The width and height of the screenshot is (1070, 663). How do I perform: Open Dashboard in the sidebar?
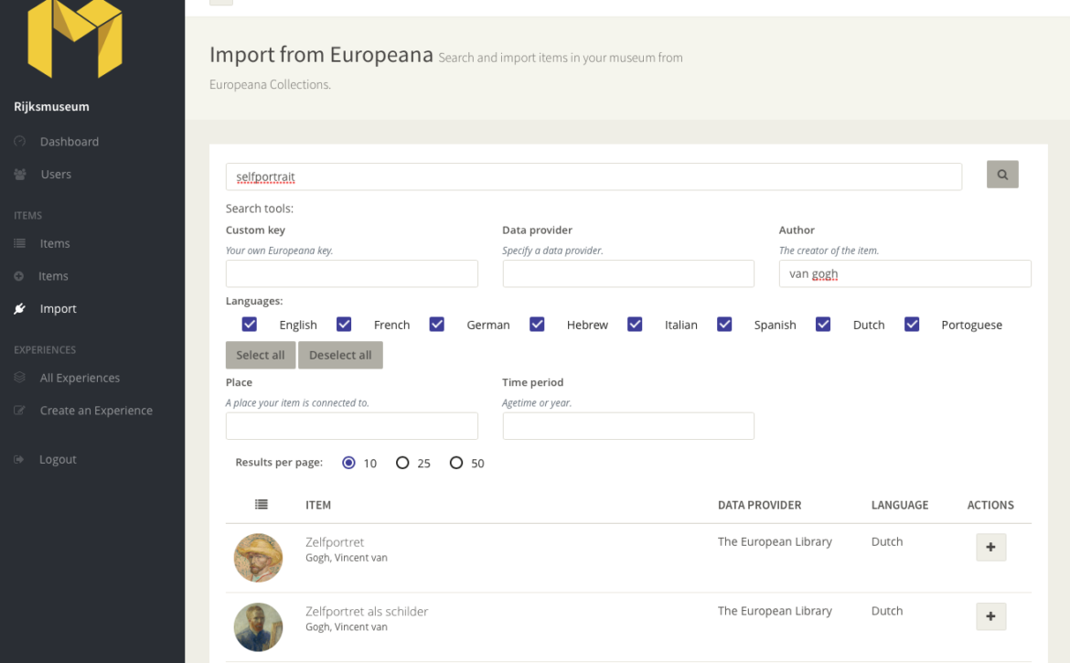[x=69, y=141]
